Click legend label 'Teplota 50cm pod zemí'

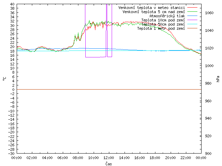pos(163,24)
